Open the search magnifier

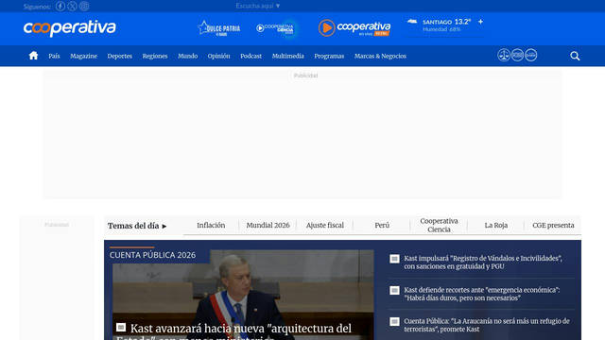tap(575, 56)
